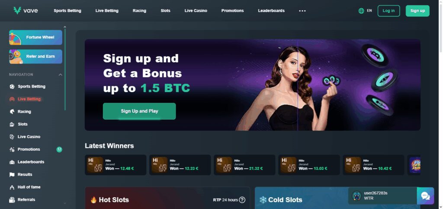Open the three-dots more menu in header

[x=302, y=11]
